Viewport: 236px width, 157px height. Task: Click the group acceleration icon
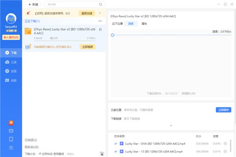[x=28, y=47]
